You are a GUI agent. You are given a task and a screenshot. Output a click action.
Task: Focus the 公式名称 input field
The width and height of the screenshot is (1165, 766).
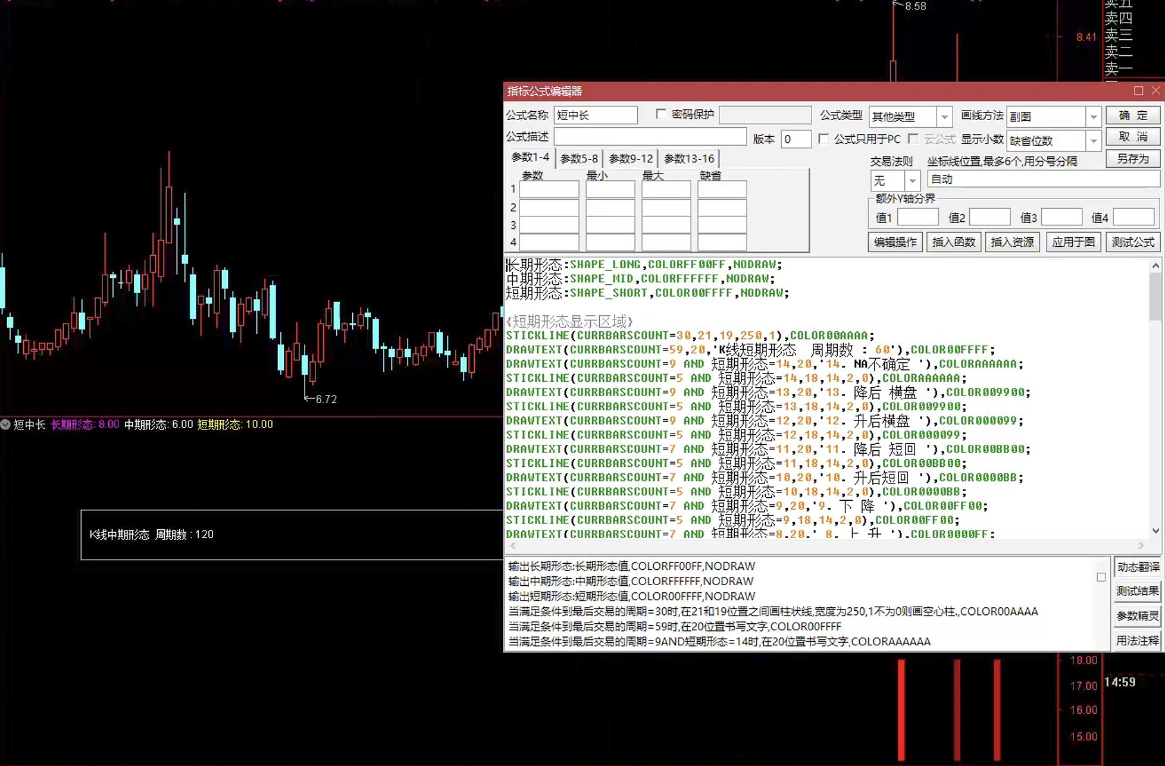coord(596,115)
